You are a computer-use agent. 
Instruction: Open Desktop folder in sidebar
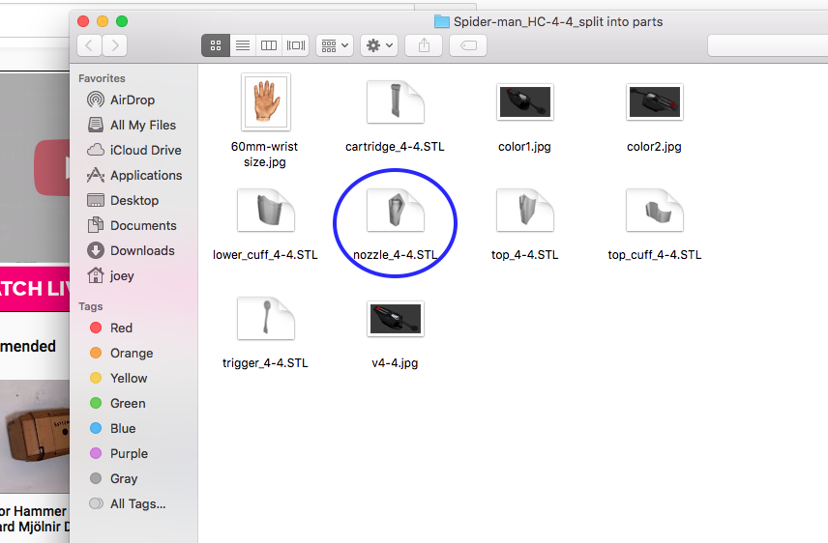(x=123, y=201)
